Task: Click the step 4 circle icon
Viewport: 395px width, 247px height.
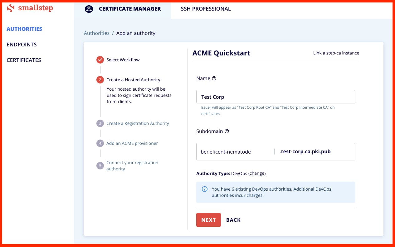Action: pyautogui.click(x=100, y=143)
